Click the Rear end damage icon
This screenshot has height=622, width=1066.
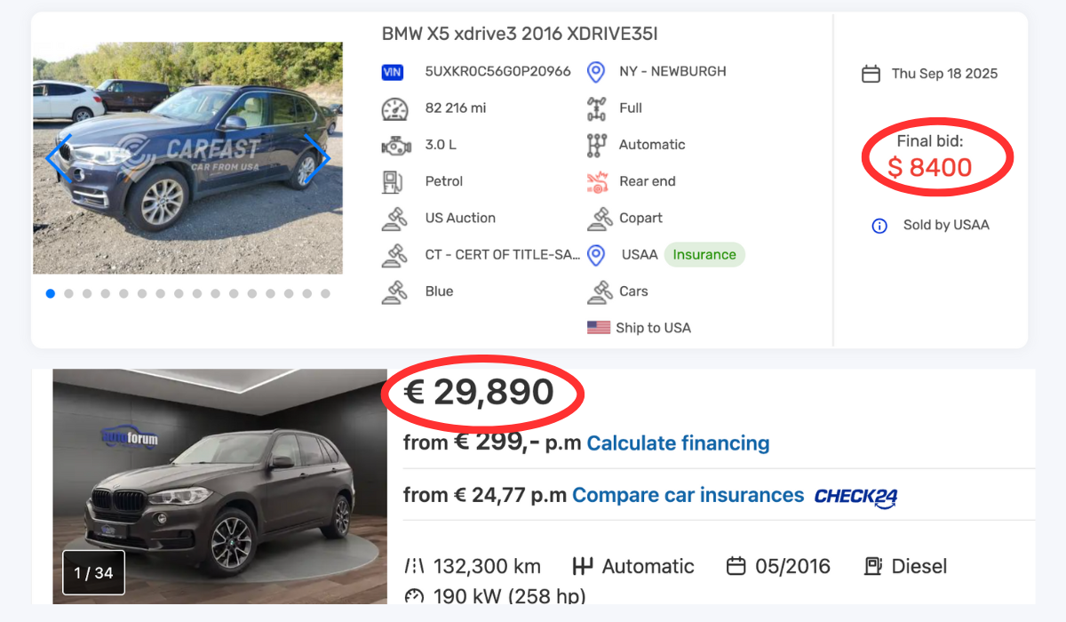(597, 182)
